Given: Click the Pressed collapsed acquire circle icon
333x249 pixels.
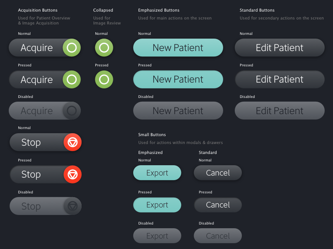Looking at the screenshot, I should (x=104, y=79).
